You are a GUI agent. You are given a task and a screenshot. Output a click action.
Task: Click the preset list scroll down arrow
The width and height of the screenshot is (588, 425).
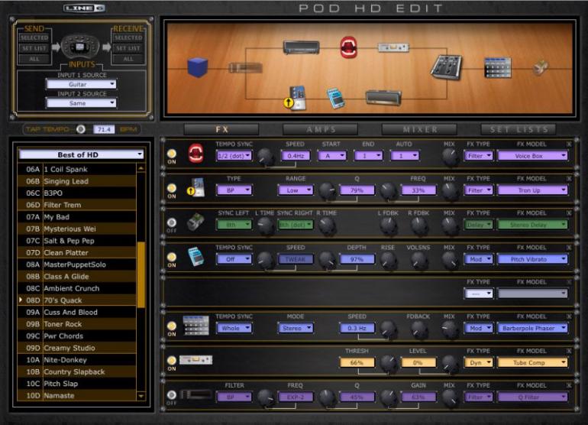141,396
